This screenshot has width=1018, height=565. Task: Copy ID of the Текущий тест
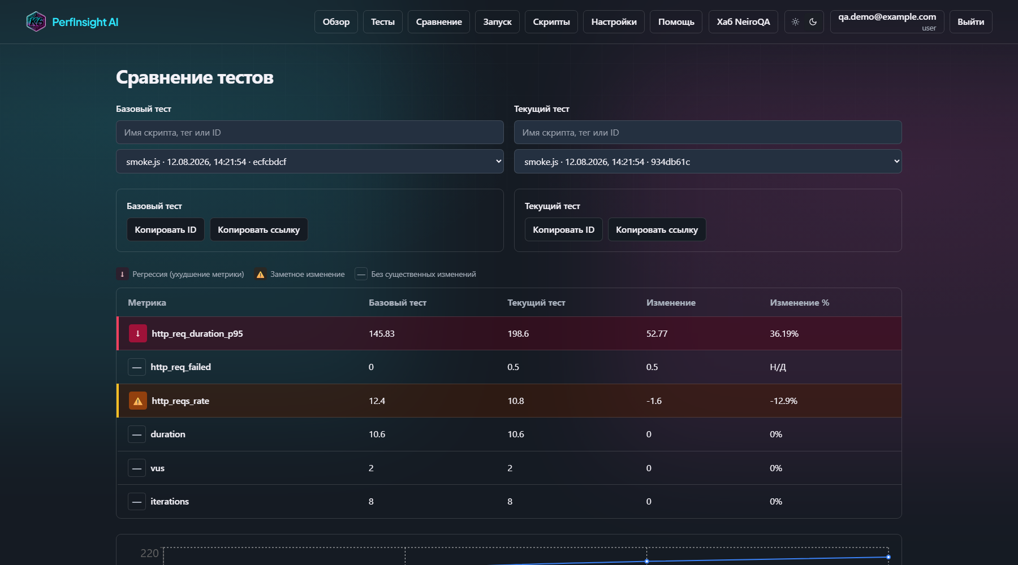point(564,229)
